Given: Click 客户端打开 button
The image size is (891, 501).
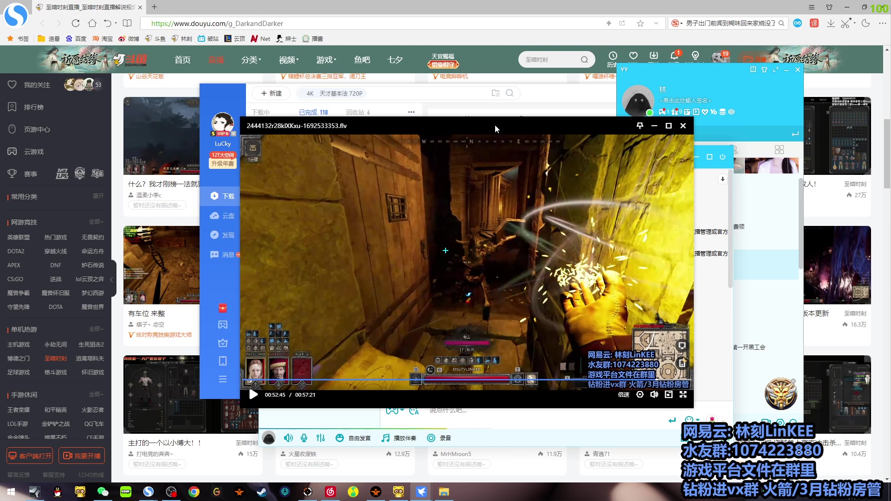Looking at the screenshot, I should click(x=30, y=456).
